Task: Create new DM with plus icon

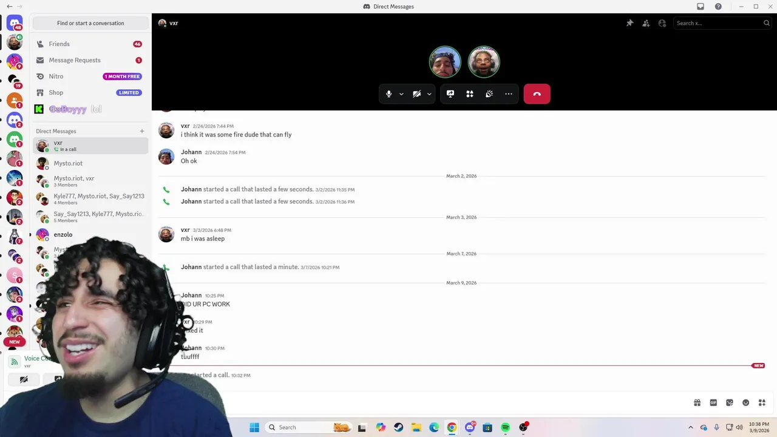Action: 142,131
